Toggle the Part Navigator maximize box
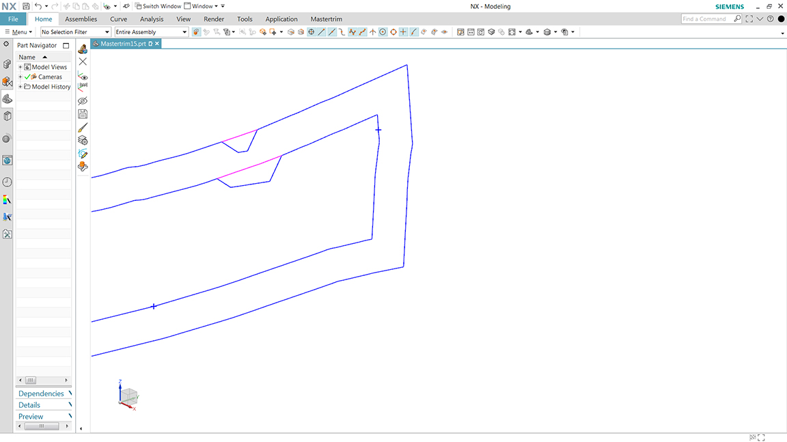This screenshot has width=787, height=442. tap(66, 46)
